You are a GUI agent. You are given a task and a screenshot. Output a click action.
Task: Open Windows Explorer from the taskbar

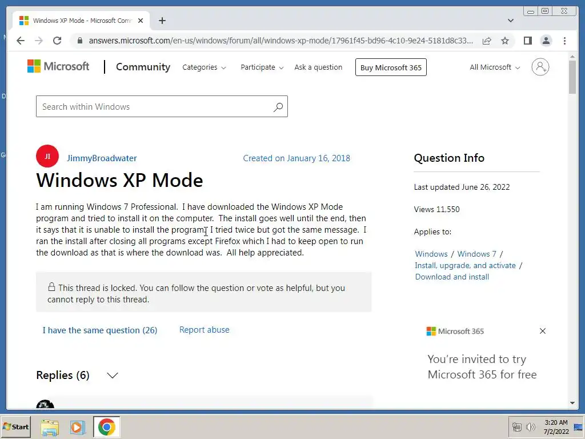tap(50, 427)
